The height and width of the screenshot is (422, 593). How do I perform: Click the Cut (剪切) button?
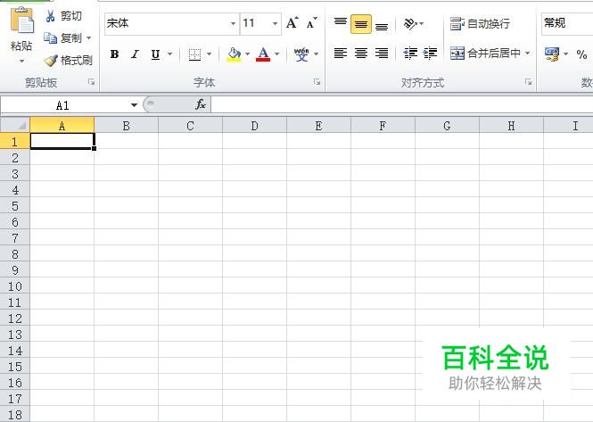63,16
